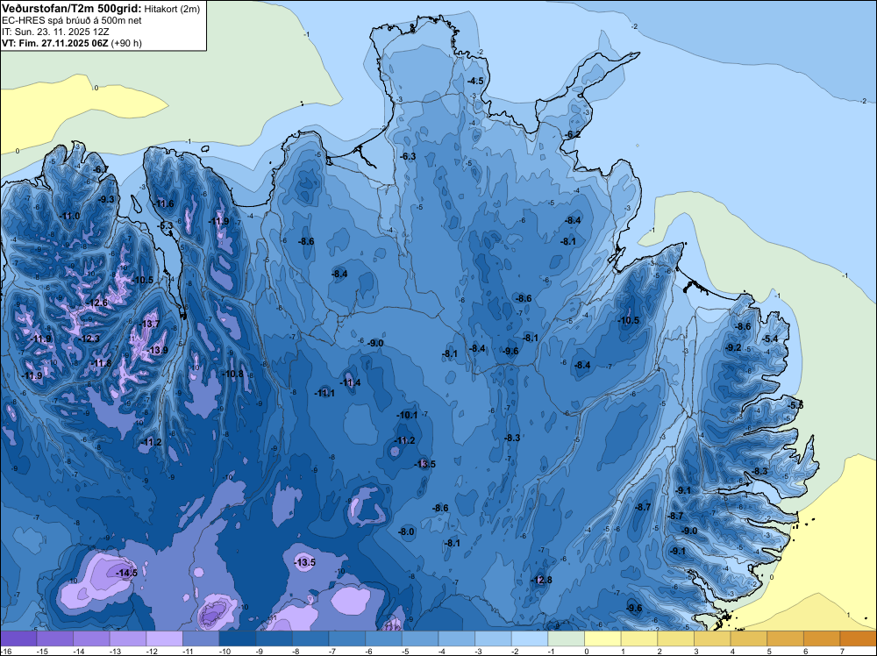Pick the legend swatch between 4 and 5
Image resolution: width=877 pixels, height=656 pixels.
[x=749, y=638]
